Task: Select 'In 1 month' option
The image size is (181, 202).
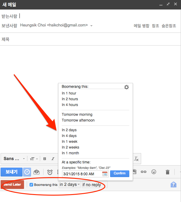Action: (x=70, y=153)
